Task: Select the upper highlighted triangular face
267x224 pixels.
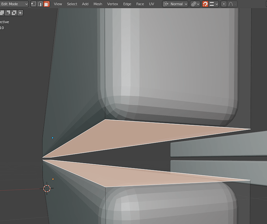Action: click(133, 134)
